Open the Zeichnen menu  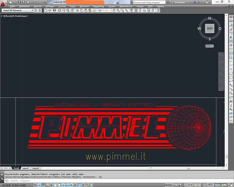84,6
